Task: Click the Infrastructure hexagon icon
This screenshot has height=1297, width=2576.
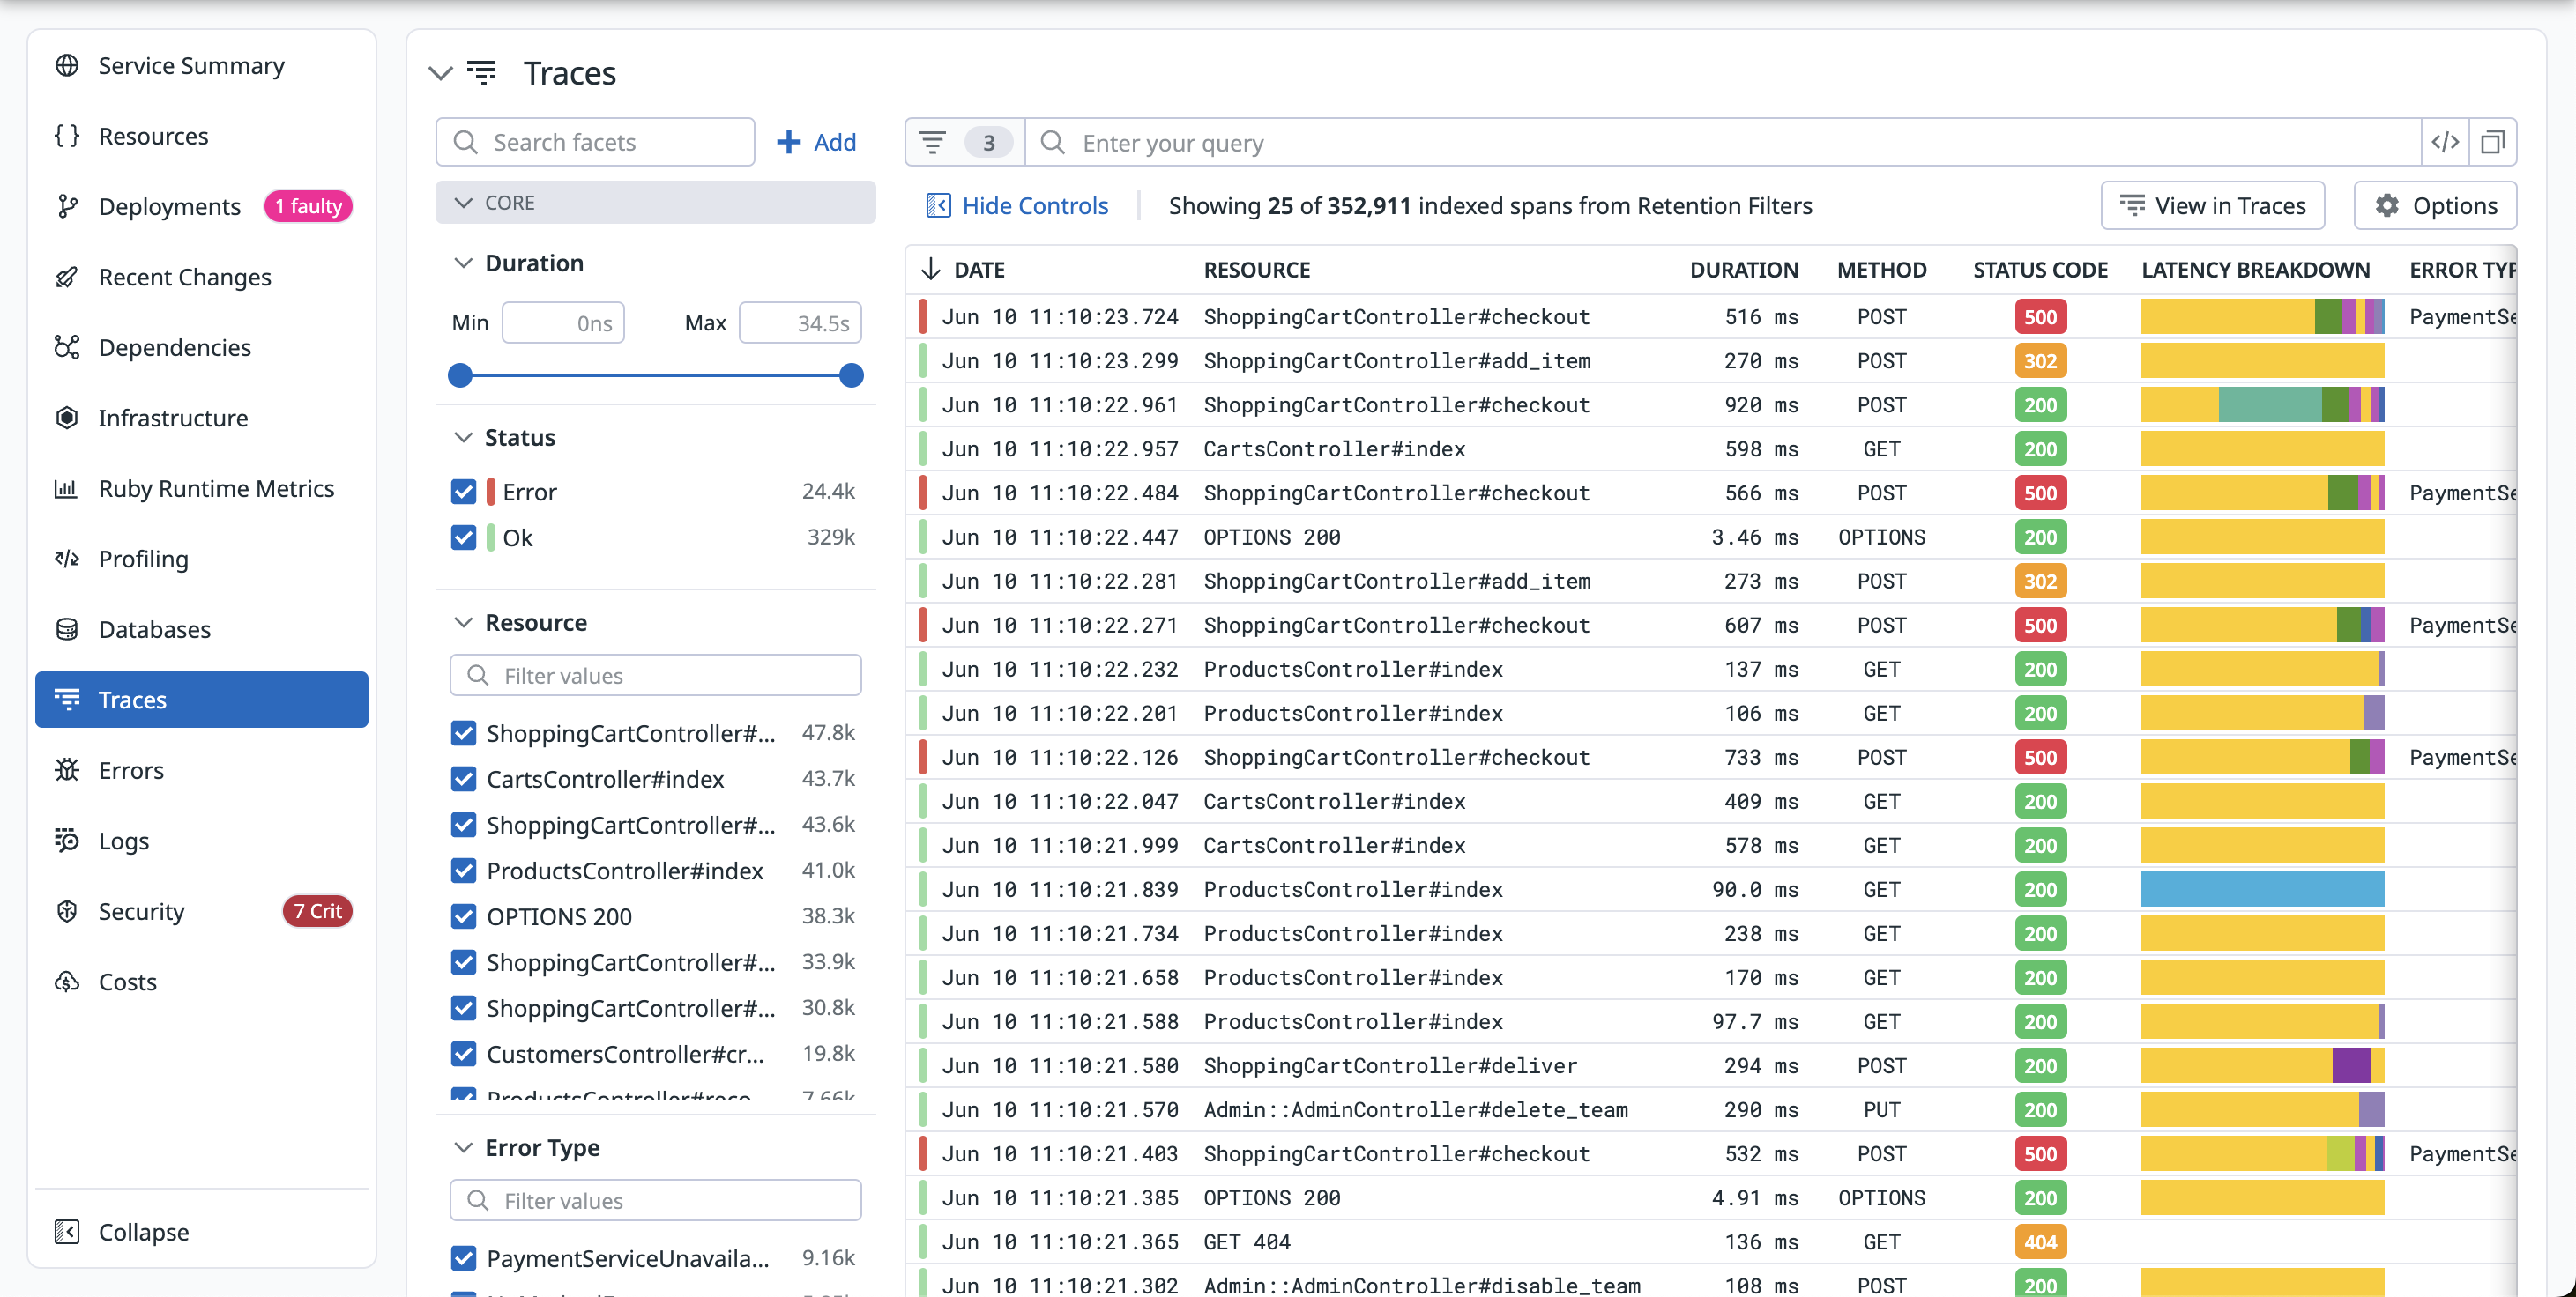Action: coord(67,418)
